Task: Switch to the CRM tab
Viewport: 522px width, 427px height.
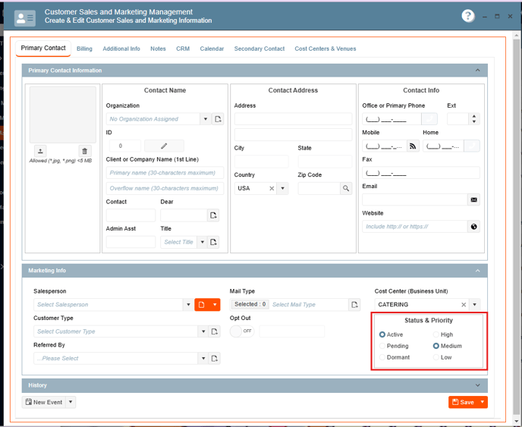Action: coord(183,49)
